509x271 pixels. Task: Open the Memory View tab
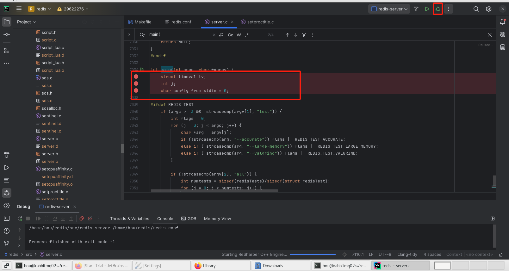(218, 219)
